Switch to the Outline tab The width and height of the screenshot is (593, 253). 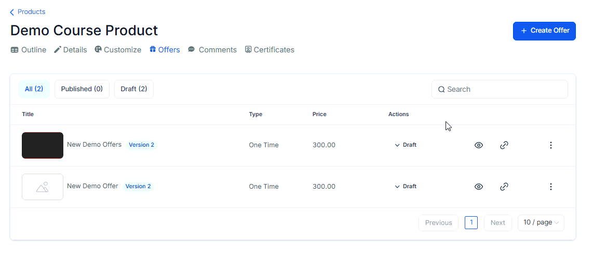pyautogui.click(x=29, y=50)
